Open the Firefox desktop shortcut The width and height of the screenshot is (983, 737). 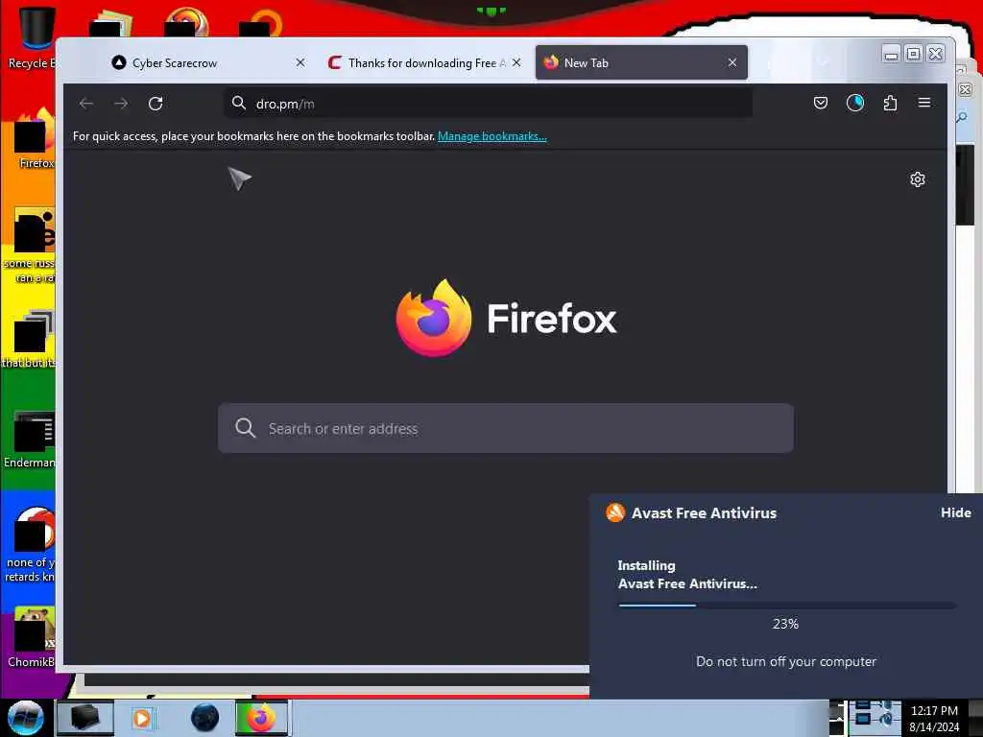(35, 139)
